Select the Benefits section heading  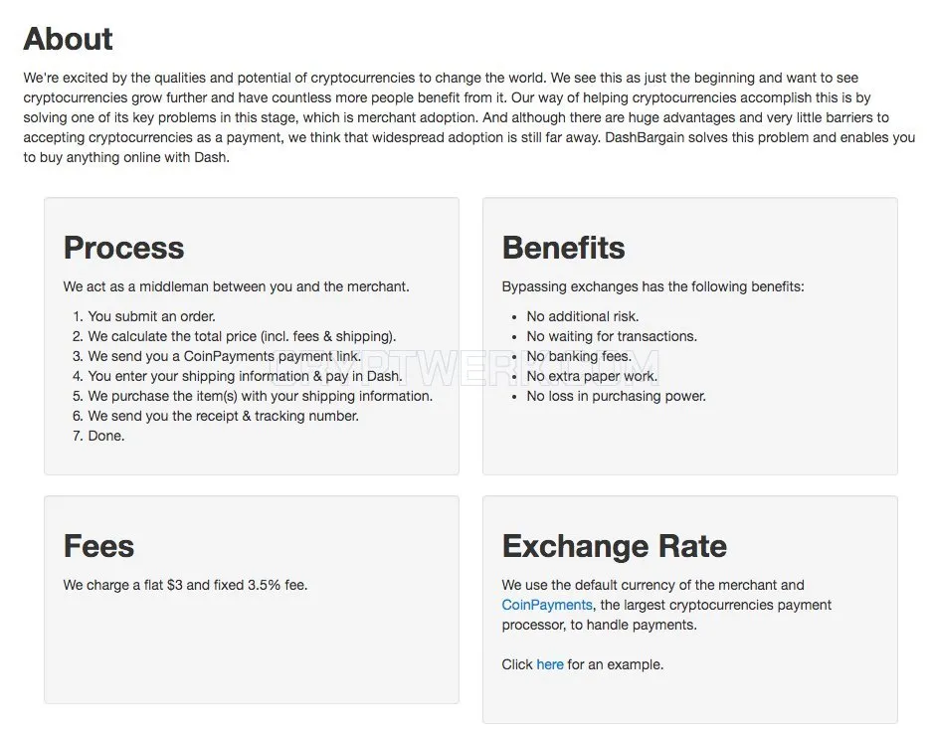pos(563,248)
